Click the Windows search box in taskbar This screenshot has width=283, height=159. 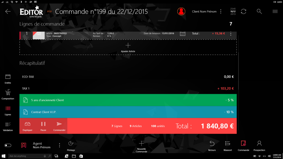point(26,156)
